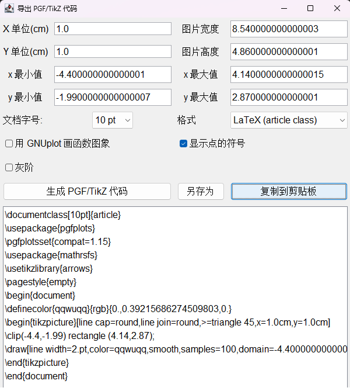Screen dimensions: 350x391
Task: Focus the x 最小值 input field
Action: [113, 75]
